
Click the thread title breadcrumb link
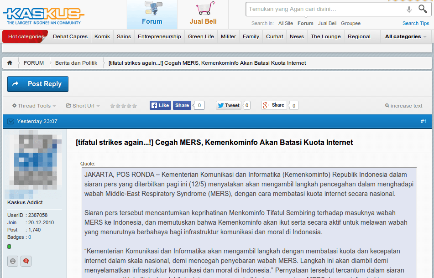point(207,63)
